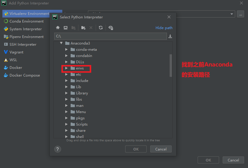The image size is (248, 168).
Task: Click the file tree vertical scrollbar
Action: (x=171, y=66)
